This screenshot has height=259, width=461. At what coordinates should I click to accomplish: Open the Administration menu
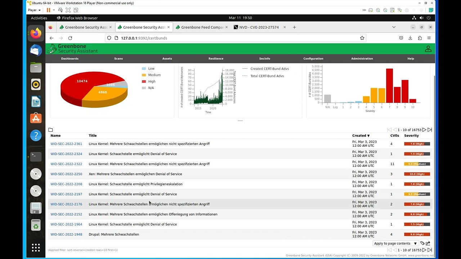(x=362, y=59)
